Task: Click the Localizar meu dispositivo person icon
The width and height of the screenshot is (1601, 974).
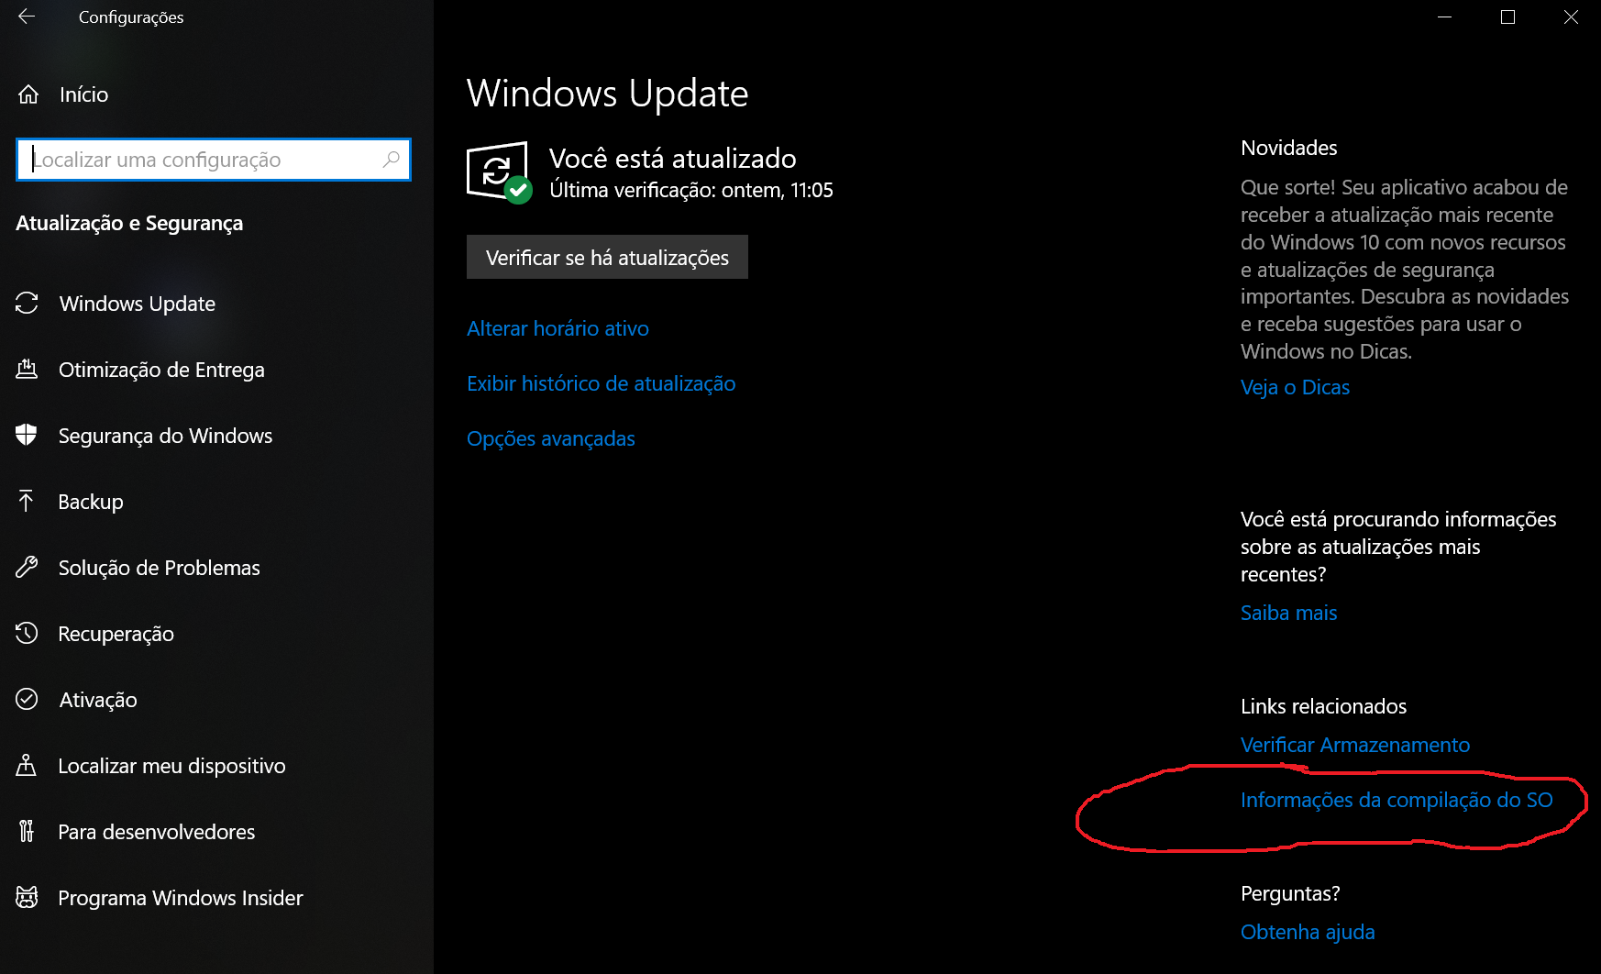Action: (x=27, y=766)
